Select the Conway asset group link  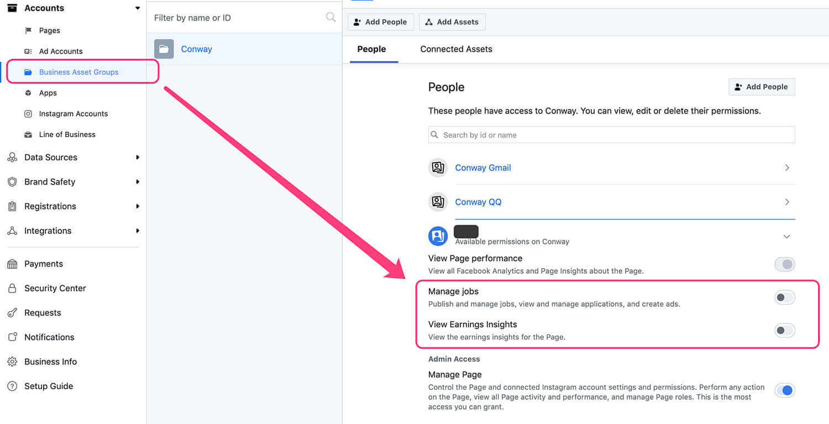click(x=196, y=49)
